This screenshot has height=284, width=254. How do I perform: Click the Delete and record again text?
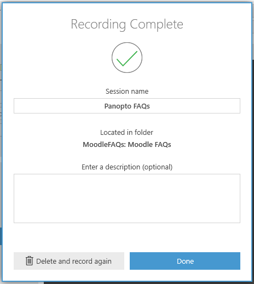pos(74,261)
